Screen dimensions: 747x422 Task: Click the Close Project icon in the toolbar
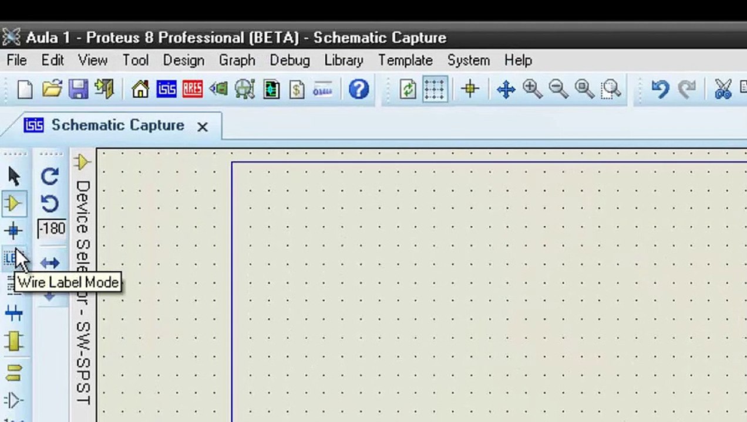104,90
